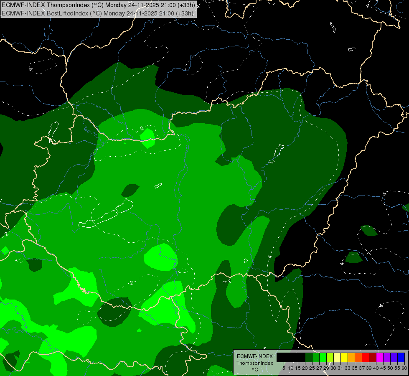Click legend scale value 29
Image resolution: width=409 pixels, height=376 pixels.
pyautogui.click(x=326, y=368)
